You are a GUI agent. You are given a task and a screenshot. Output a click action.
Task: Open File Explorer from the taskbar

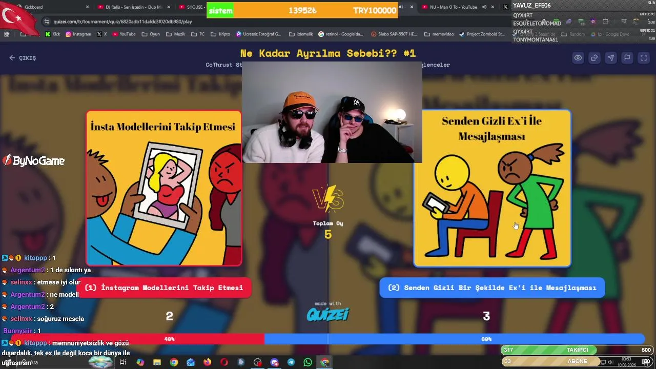157,362
